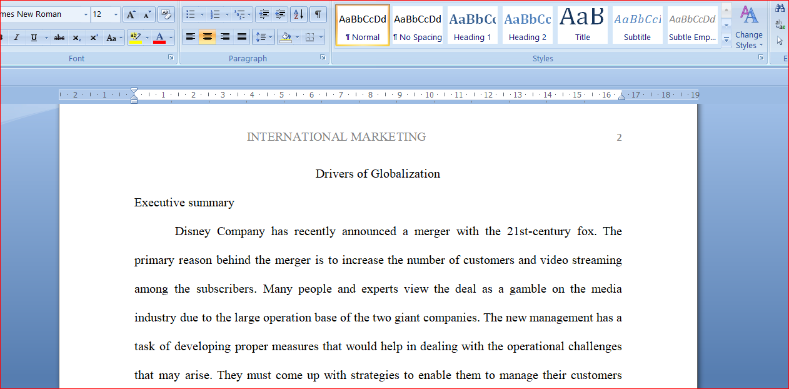Click the Find binoculars icon
This screenshot has width=789, height=389.
(x=780, y=8)
